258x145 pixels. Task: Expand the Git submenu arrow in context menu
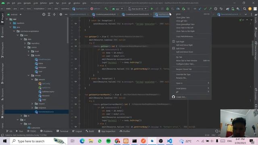point(208,91)
